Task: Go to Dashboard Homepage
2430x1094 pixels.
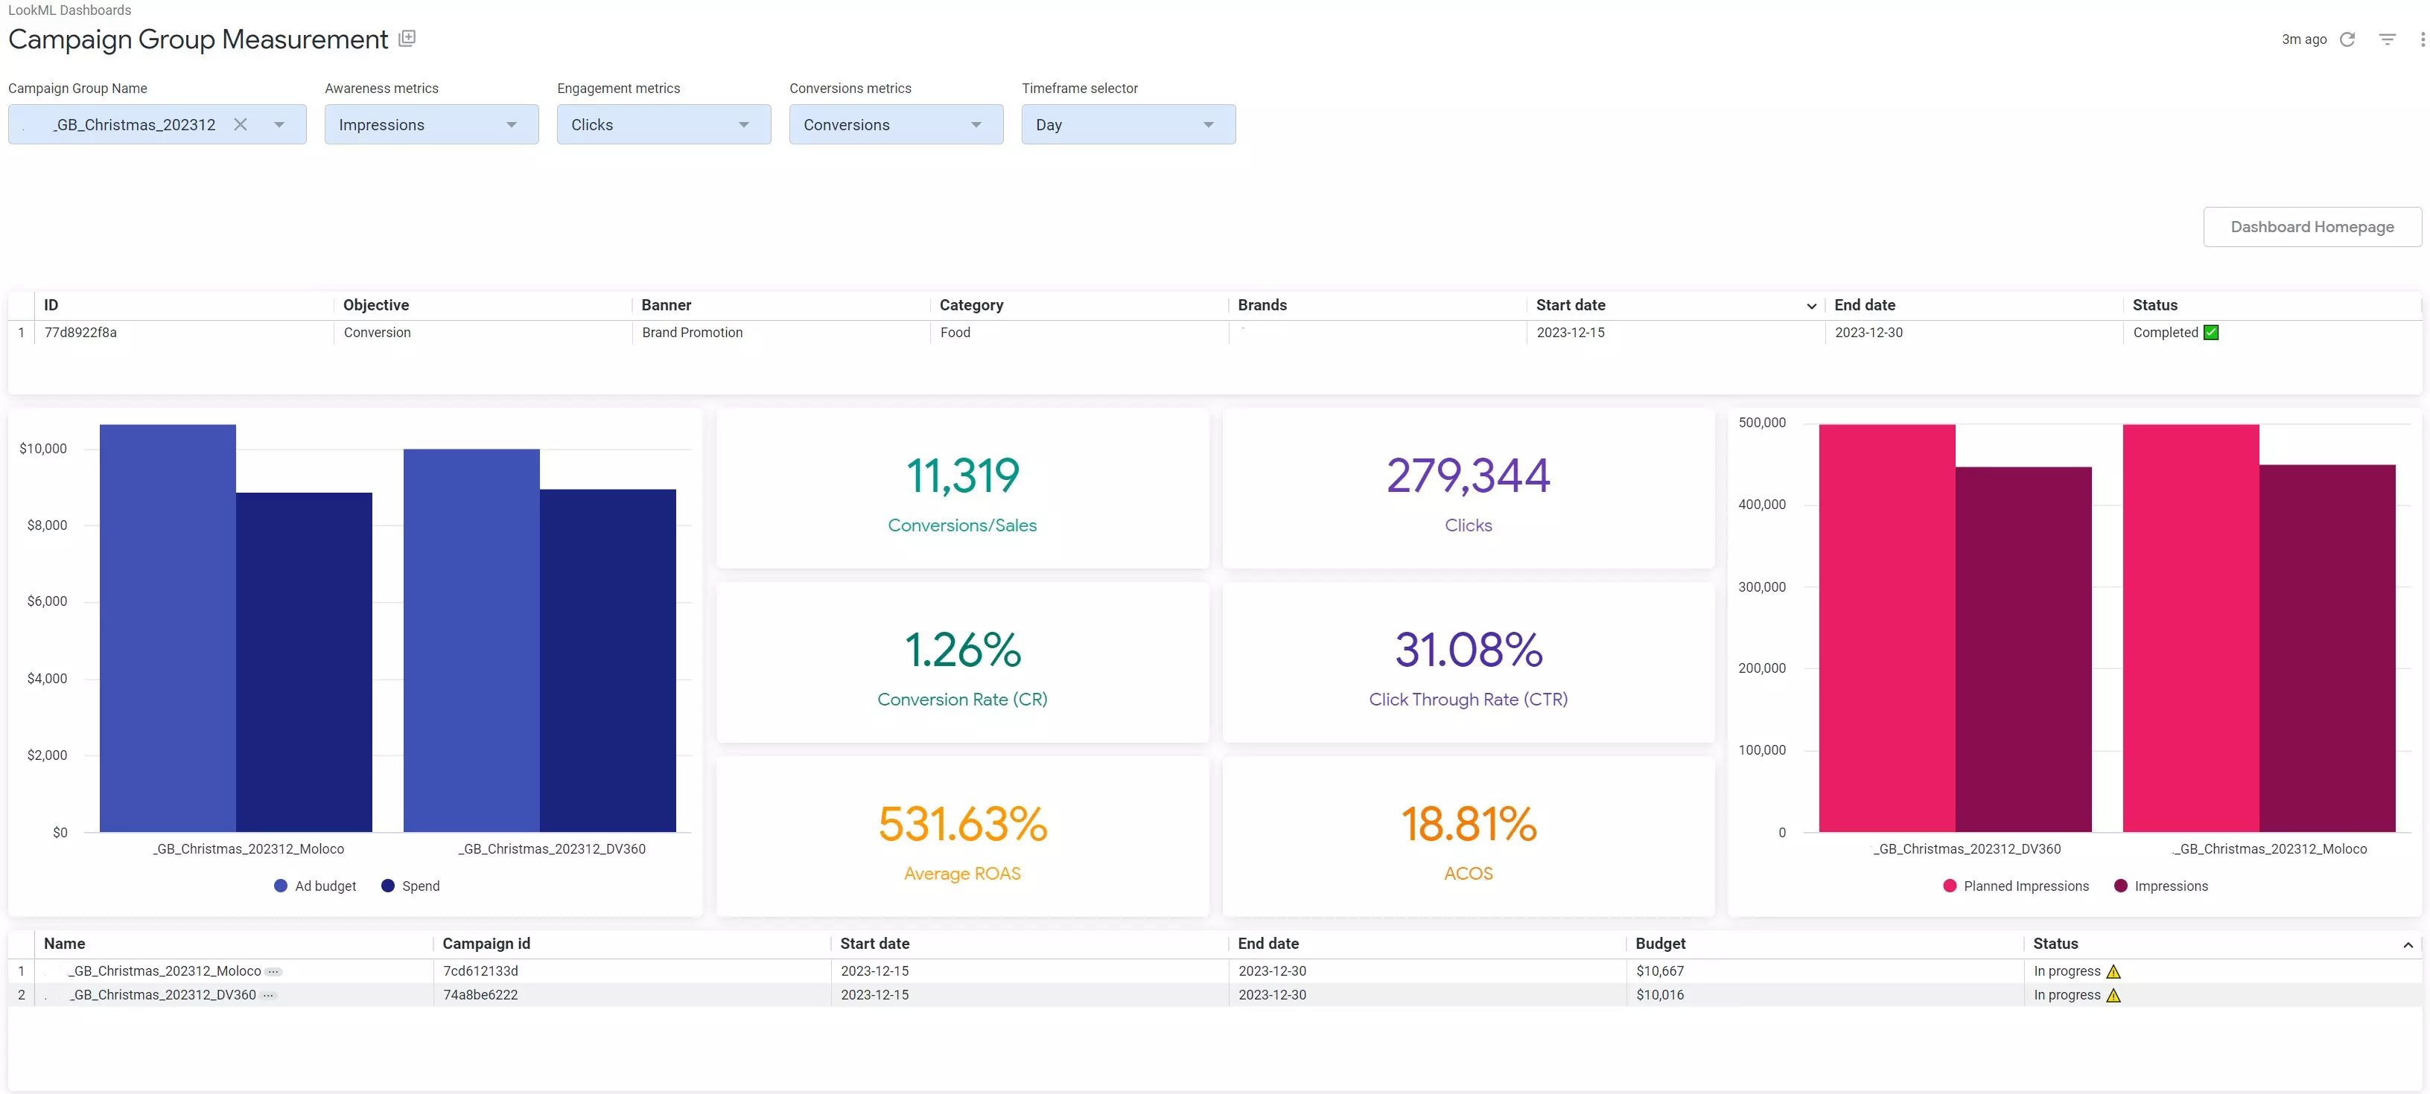Action: click(x=2311, y=227)
